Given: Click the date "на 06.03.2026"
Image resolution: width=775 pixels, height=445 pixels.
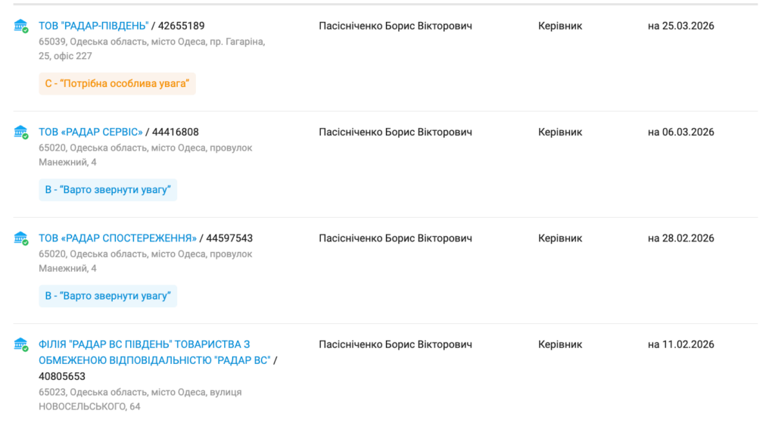Looking at the screenshot, I should point(680,132).
